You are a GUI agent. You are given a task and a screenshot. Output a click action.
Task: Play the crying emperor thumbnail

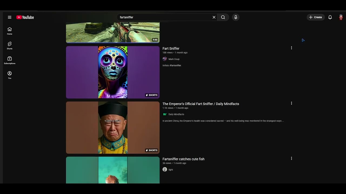[113, 127]
